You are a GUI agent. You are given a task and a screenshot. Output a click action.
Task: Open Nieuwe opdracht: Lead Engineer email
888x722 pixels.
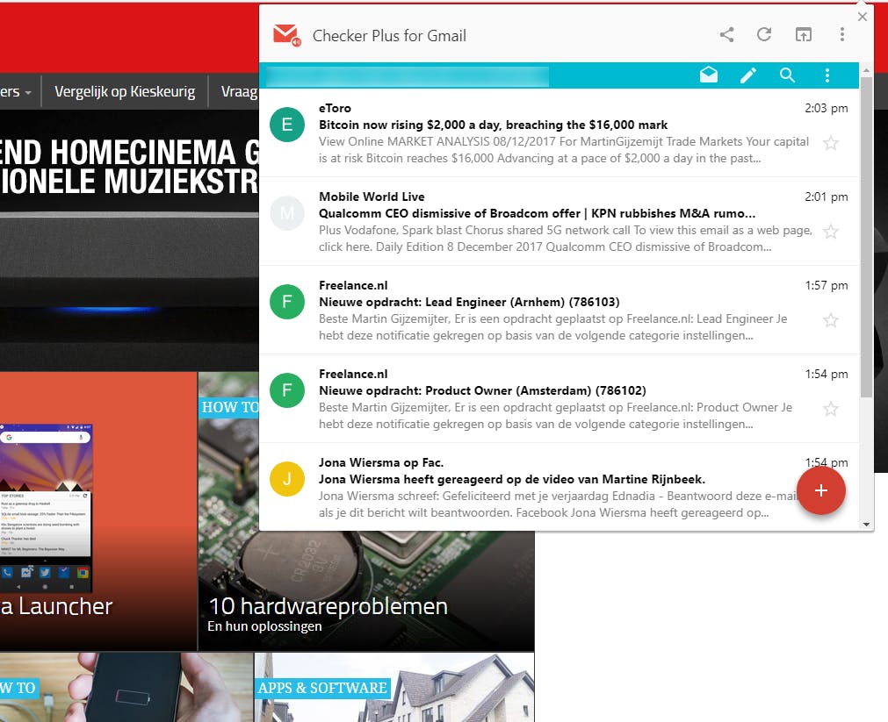(x=469, y=302)
